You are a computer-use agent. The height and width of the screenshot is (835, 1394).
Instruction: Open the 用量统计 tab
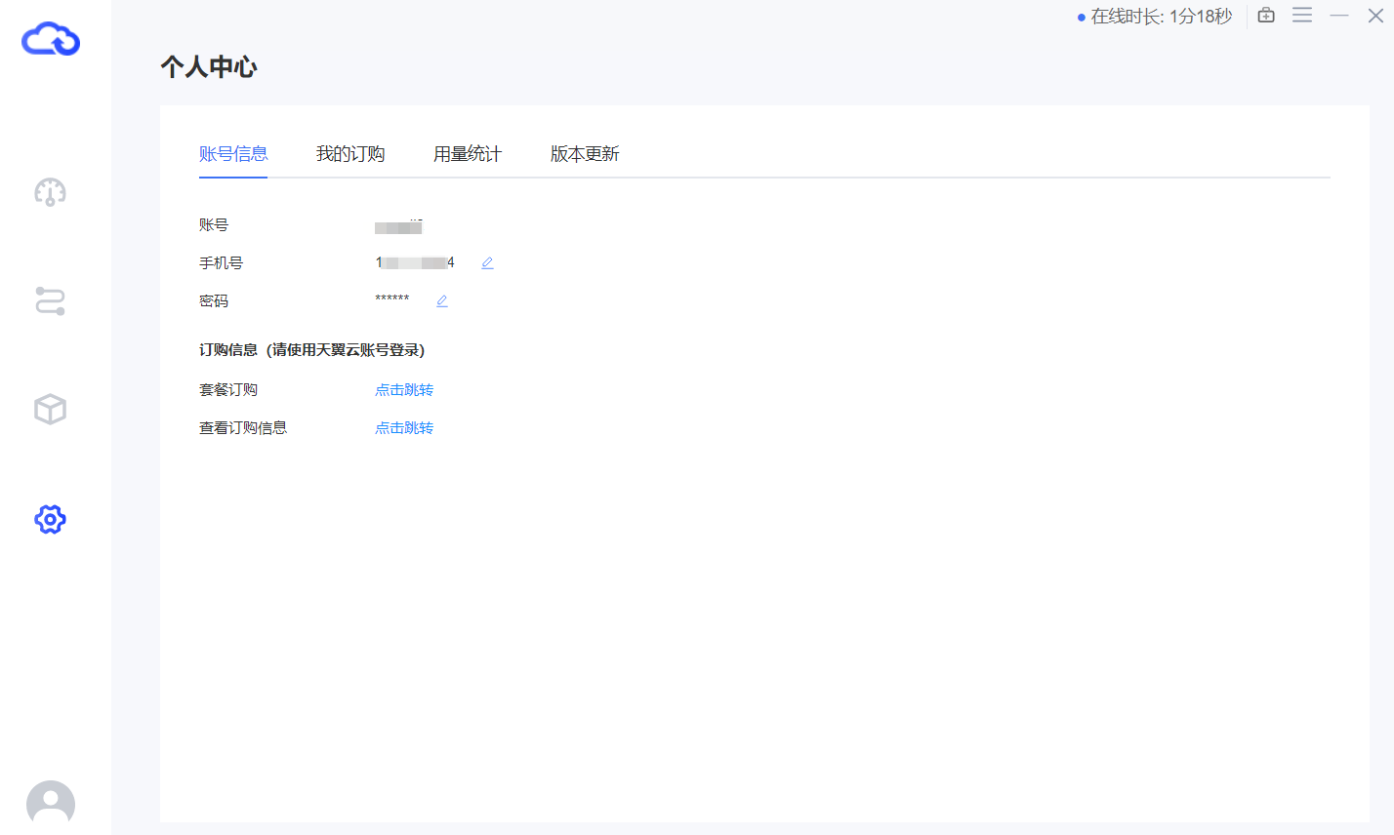(468, 154)
